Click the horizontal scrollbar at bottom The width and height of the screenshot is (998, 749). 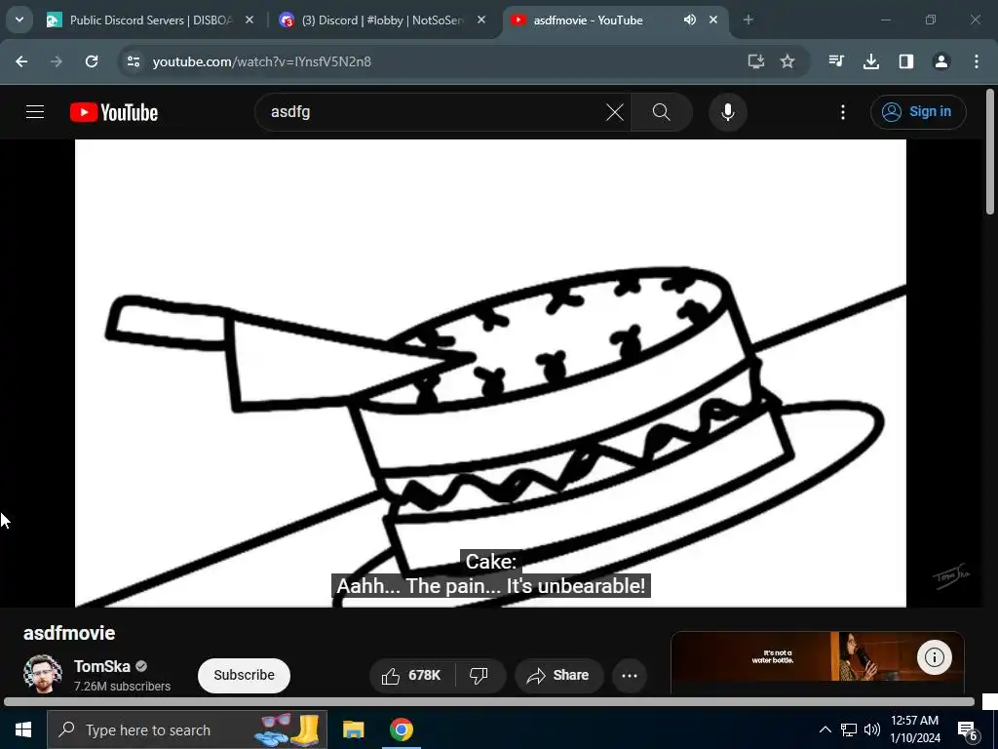[489, 701]
